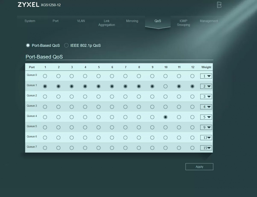Go to the IGMP Snooping tab
Viewport: 257px width, 197px height.
pos(183,23)
